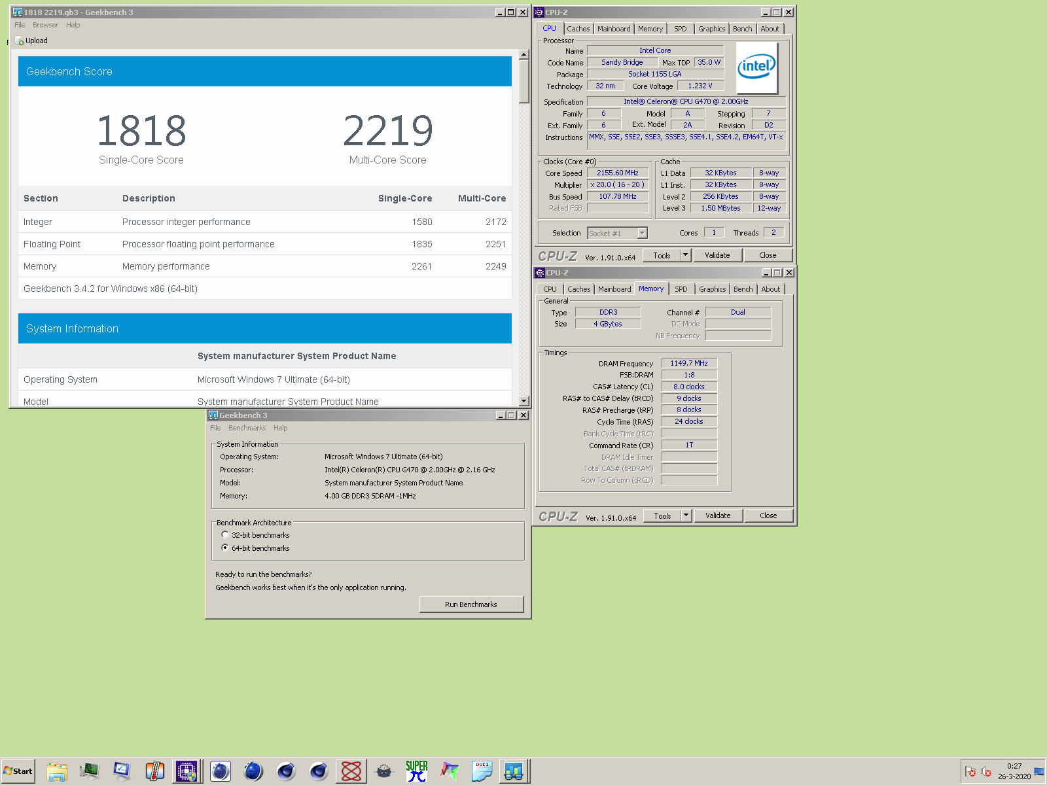Click the taskbar clock showing 0:27
1047x785 pixels.
[1014, 771]
